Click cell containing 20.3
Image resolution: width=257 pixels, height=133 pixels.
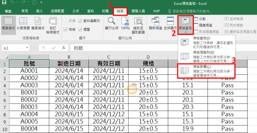(x=188, y=107)
